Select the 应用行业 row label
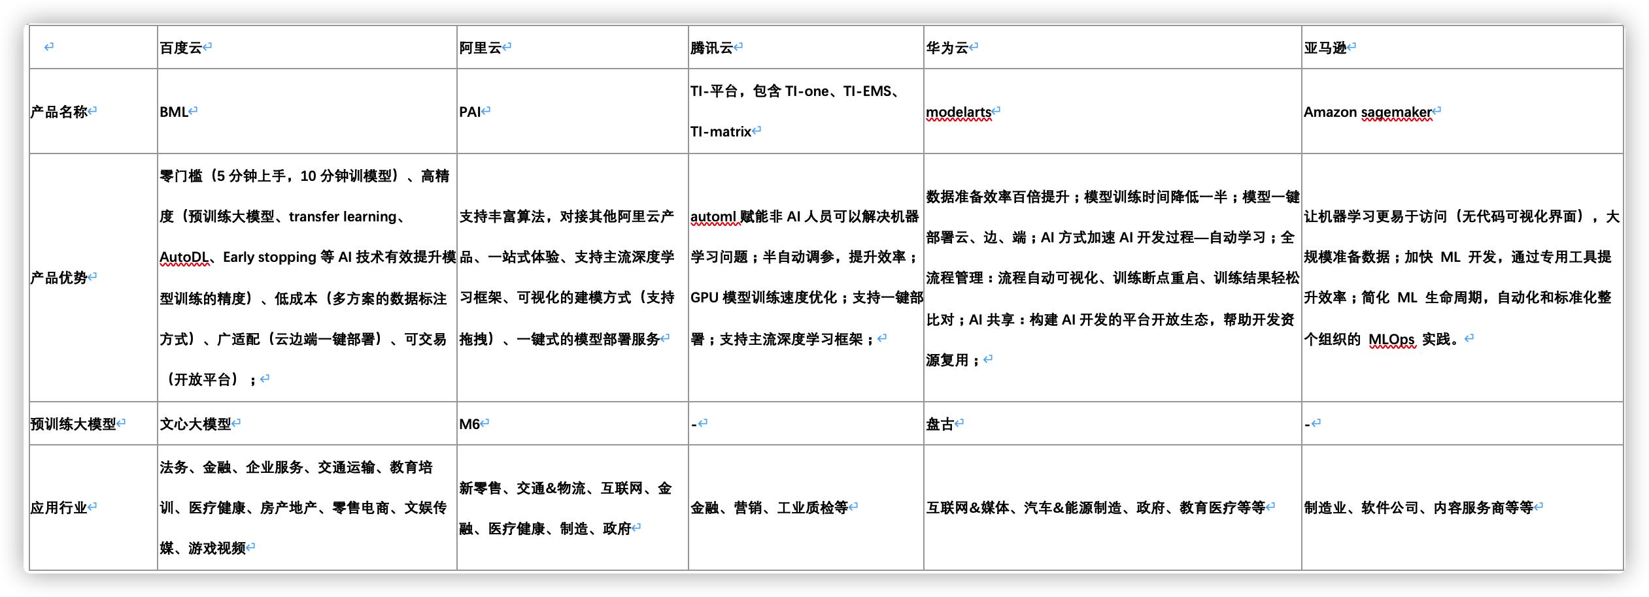Image resolution: width=1649 pixels, height=597 pixels. [x=59, y=508]
